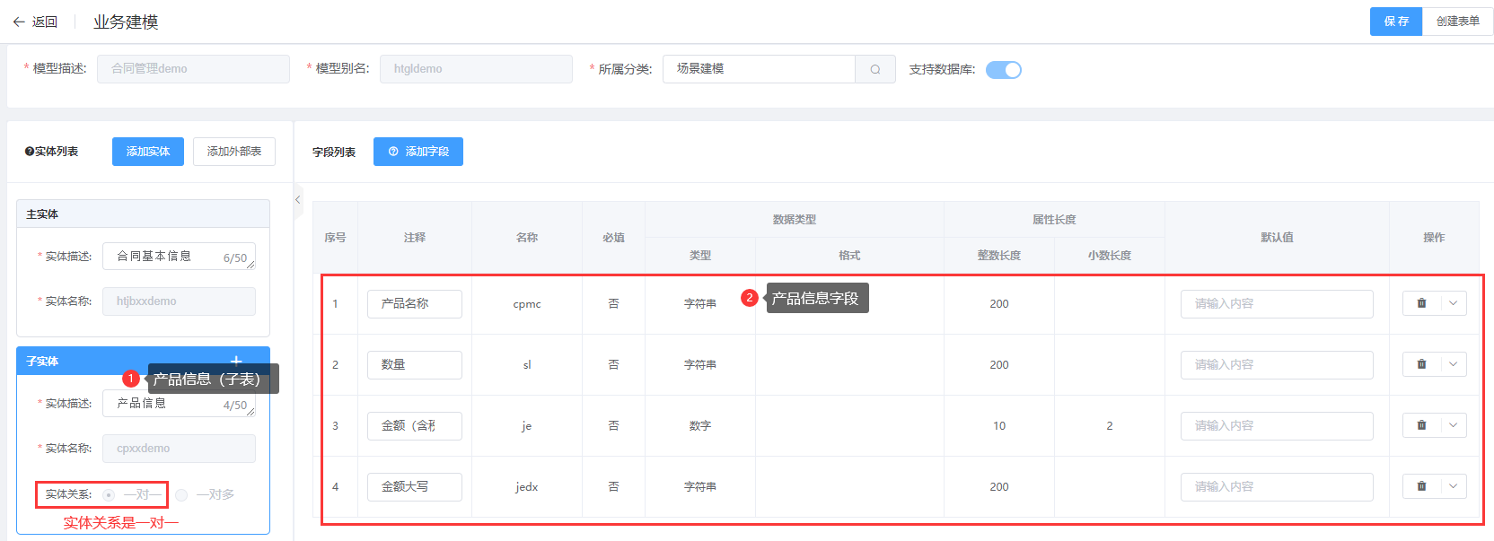1494x541 pixels.
Task: Collapse the entity list side panel
Action: 298,200
